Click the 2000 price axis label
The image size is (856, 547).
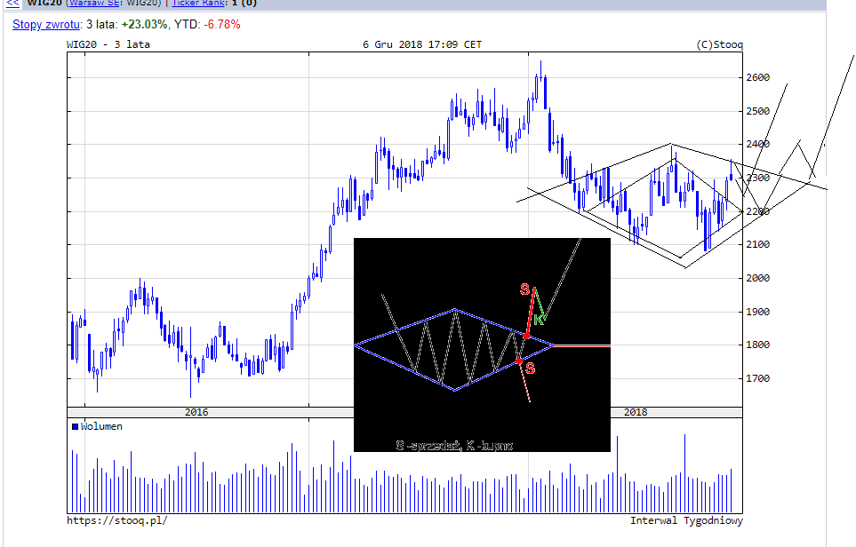pyautogui.click(x=757, y=278)
